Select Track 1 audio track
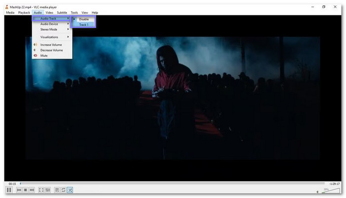 84,25
